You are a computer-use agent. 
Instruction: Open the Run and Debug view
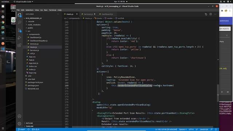(19, 37)
